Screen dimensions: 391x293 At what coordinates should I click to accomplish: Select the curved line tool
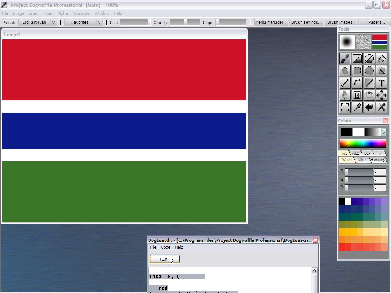357,83
